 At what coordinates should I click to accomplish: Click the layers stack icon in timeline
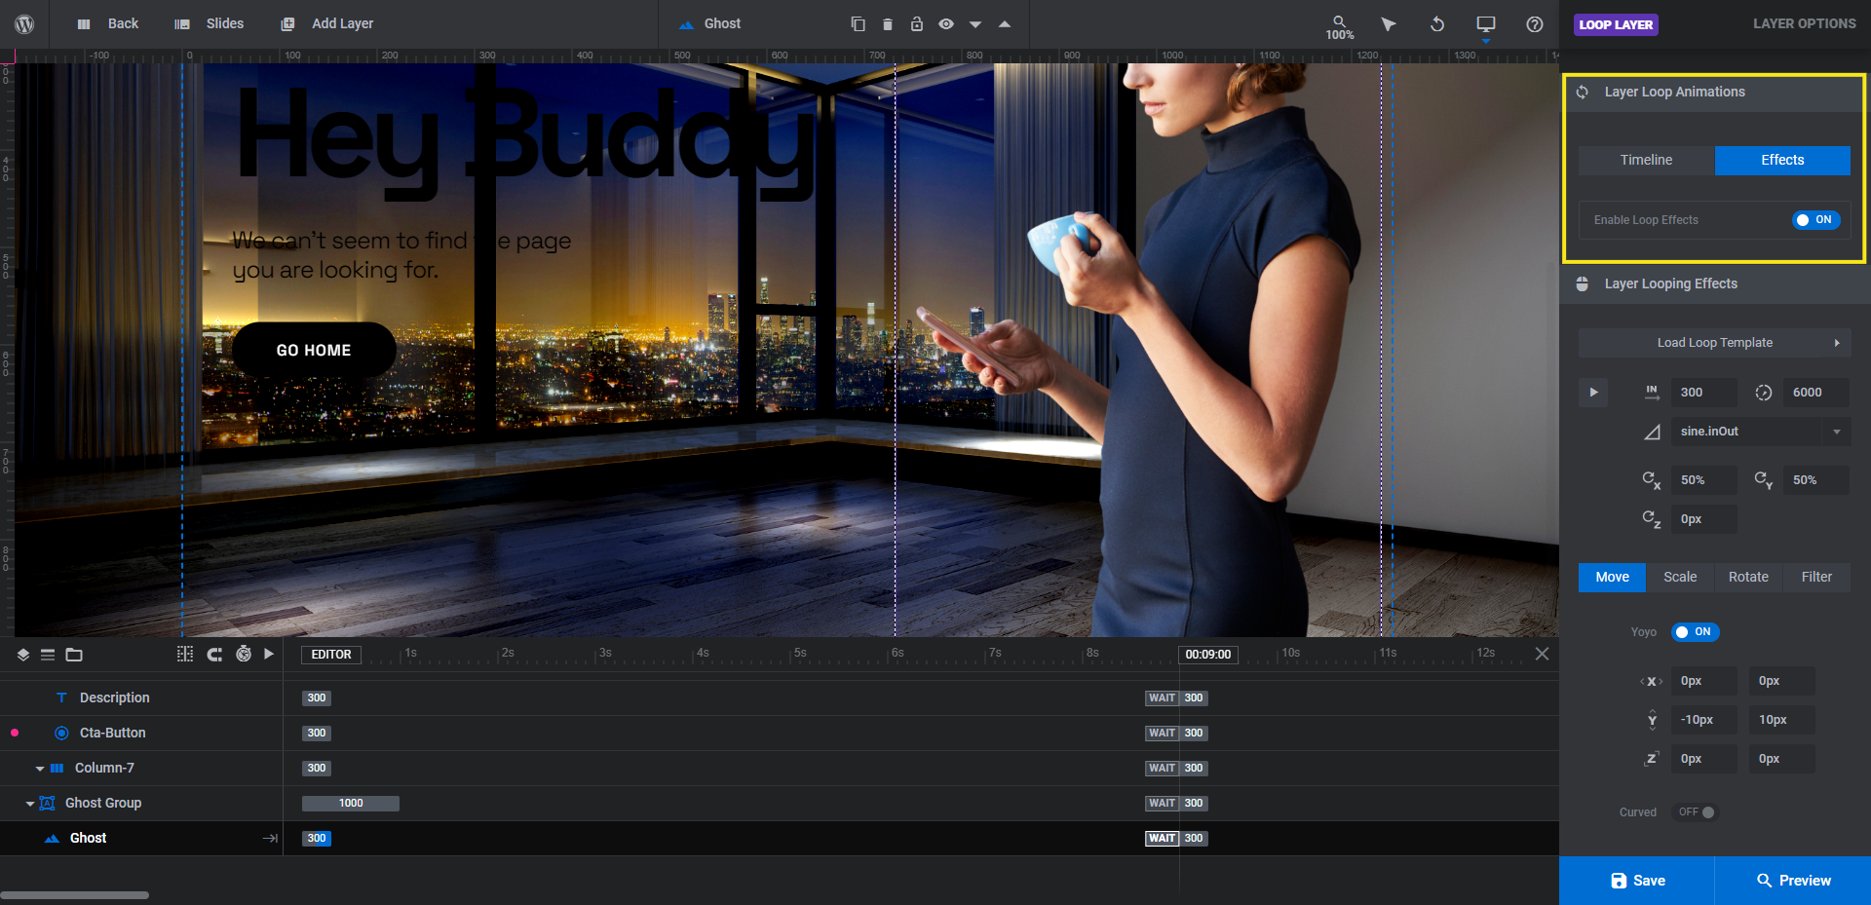pos(23,655)
